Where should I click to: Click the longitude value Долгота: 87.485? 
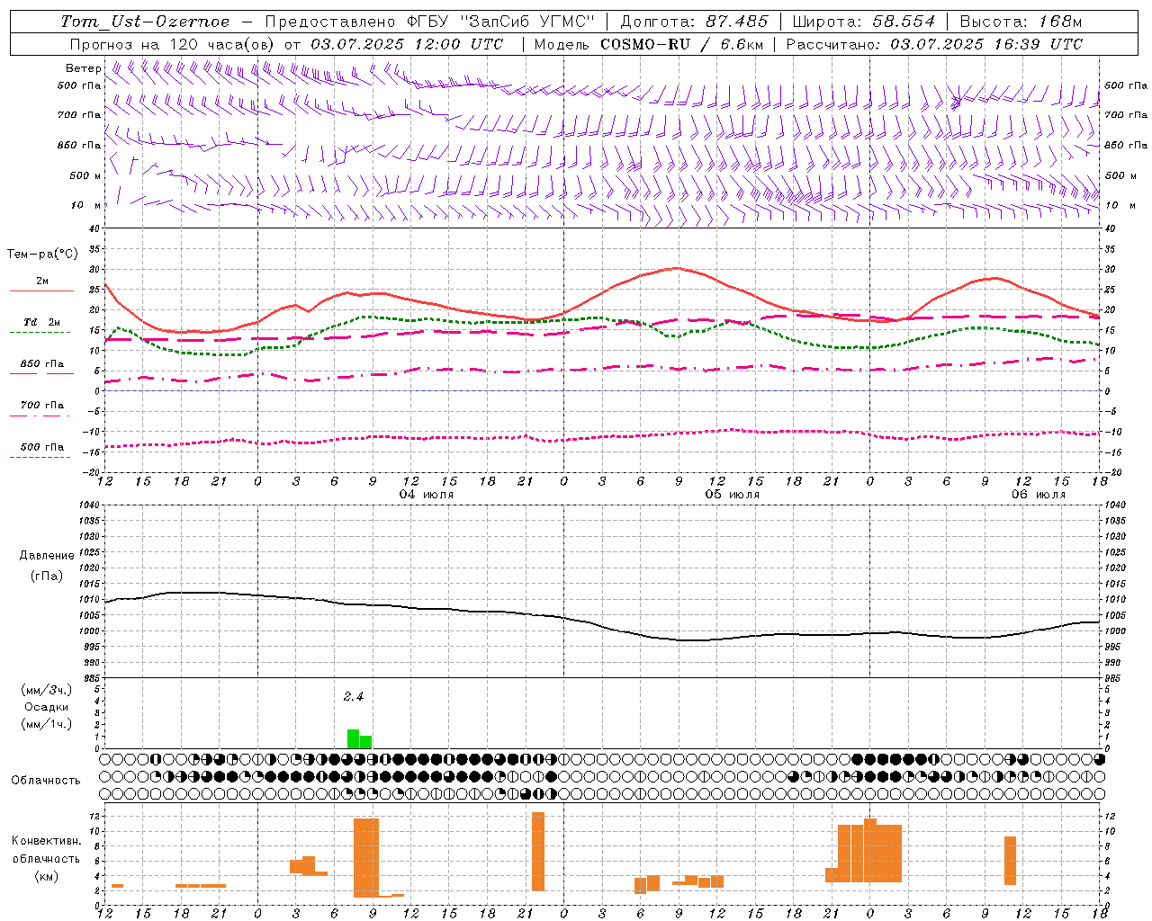tap(694, 22)
